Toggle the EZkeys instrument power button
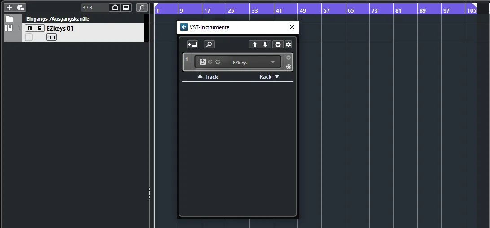The width and height of the screenshot is (490, 228). point(202,62)
